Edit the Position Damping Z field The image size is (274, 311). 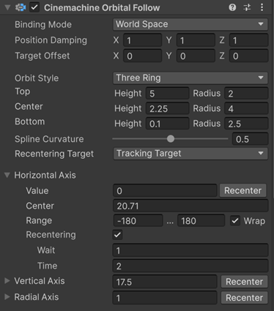(x=248, y=40)
